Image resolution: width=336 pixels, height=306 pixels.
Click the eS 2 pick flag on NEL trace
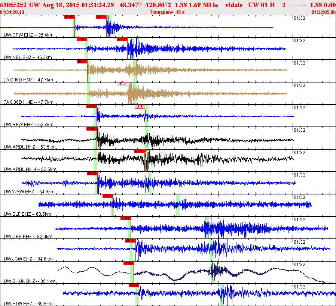[122, 39]
